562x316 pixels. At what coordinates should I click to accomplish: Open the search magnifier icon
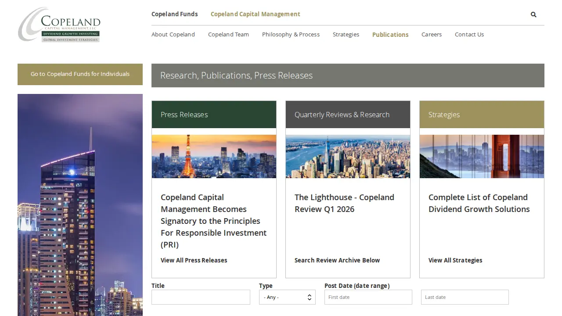pos(533,14)
